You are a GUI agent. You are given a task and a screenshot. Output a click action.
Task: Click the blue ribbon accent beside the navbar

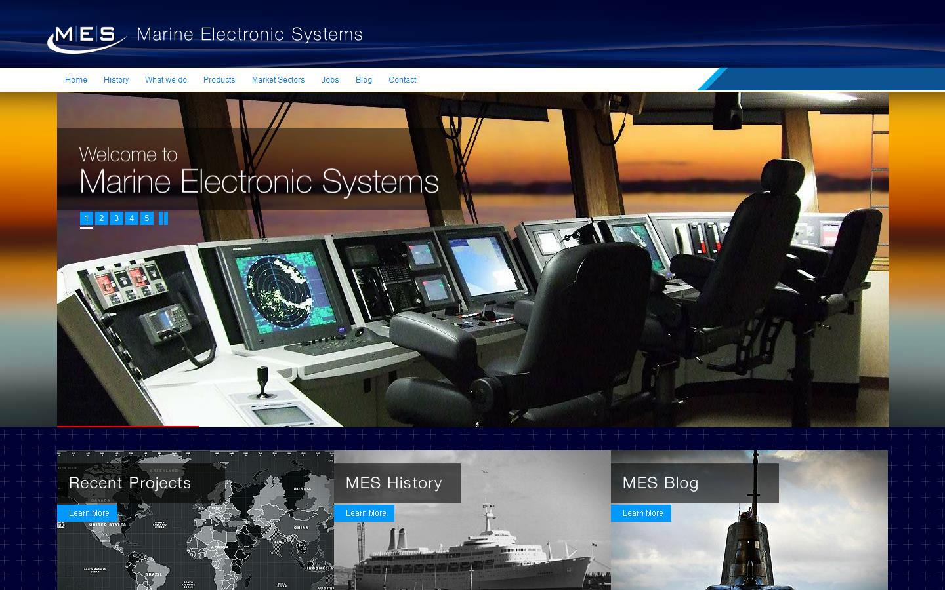(x=715, y=79)
